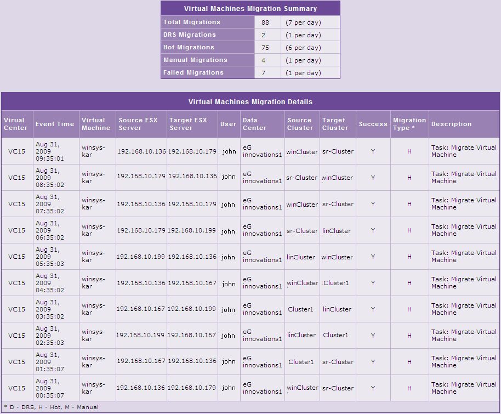Click the D - DRS, H - Hot, M - Manual legend
501x414 pixels.
(52, 407)
